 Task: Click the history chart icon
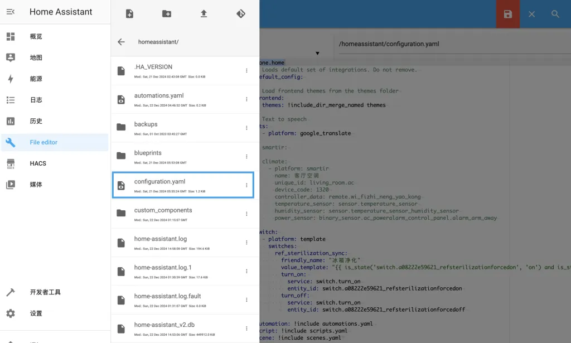11,121
